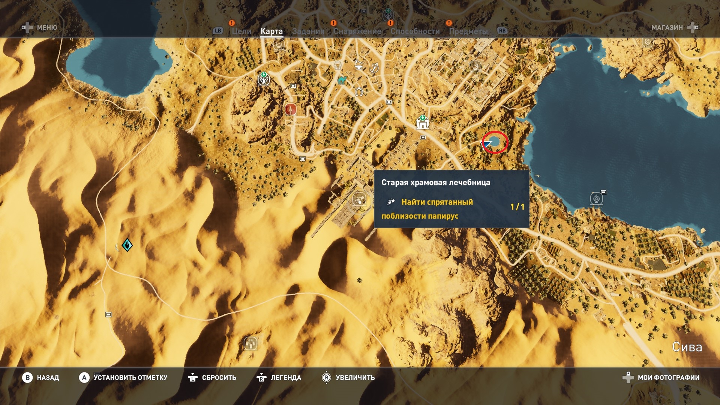720x405 pixels.
Task: Open the Магазин store link
Action: tap(667, 27)
